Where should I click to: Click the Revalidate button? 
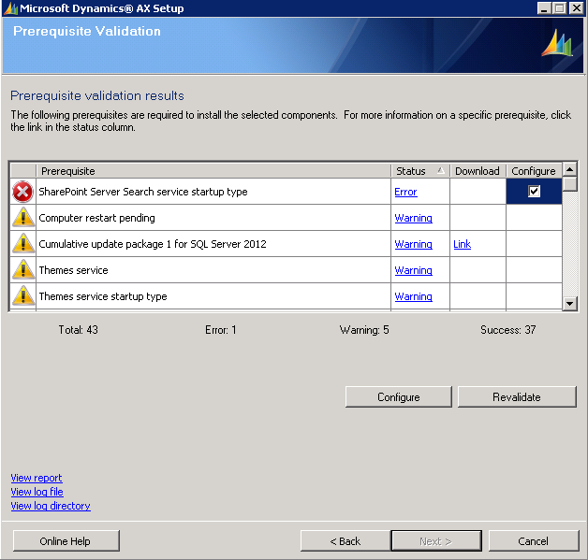pyautogui.click(x=517, y=396)
